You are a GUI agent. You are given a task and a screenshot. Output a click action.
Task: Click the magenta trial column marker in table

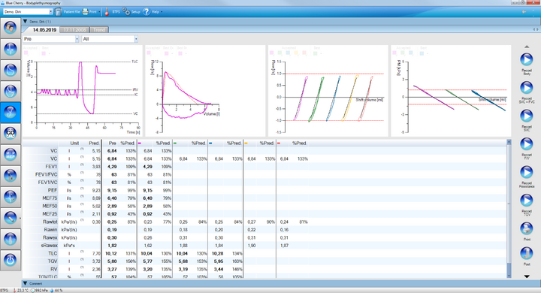pyautogui.click(x=140, y=143)
